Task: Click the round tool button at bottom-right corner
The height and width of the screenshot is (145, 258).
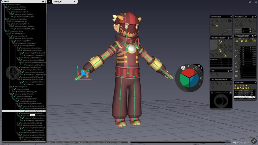Action: click(x=254, y=141)
